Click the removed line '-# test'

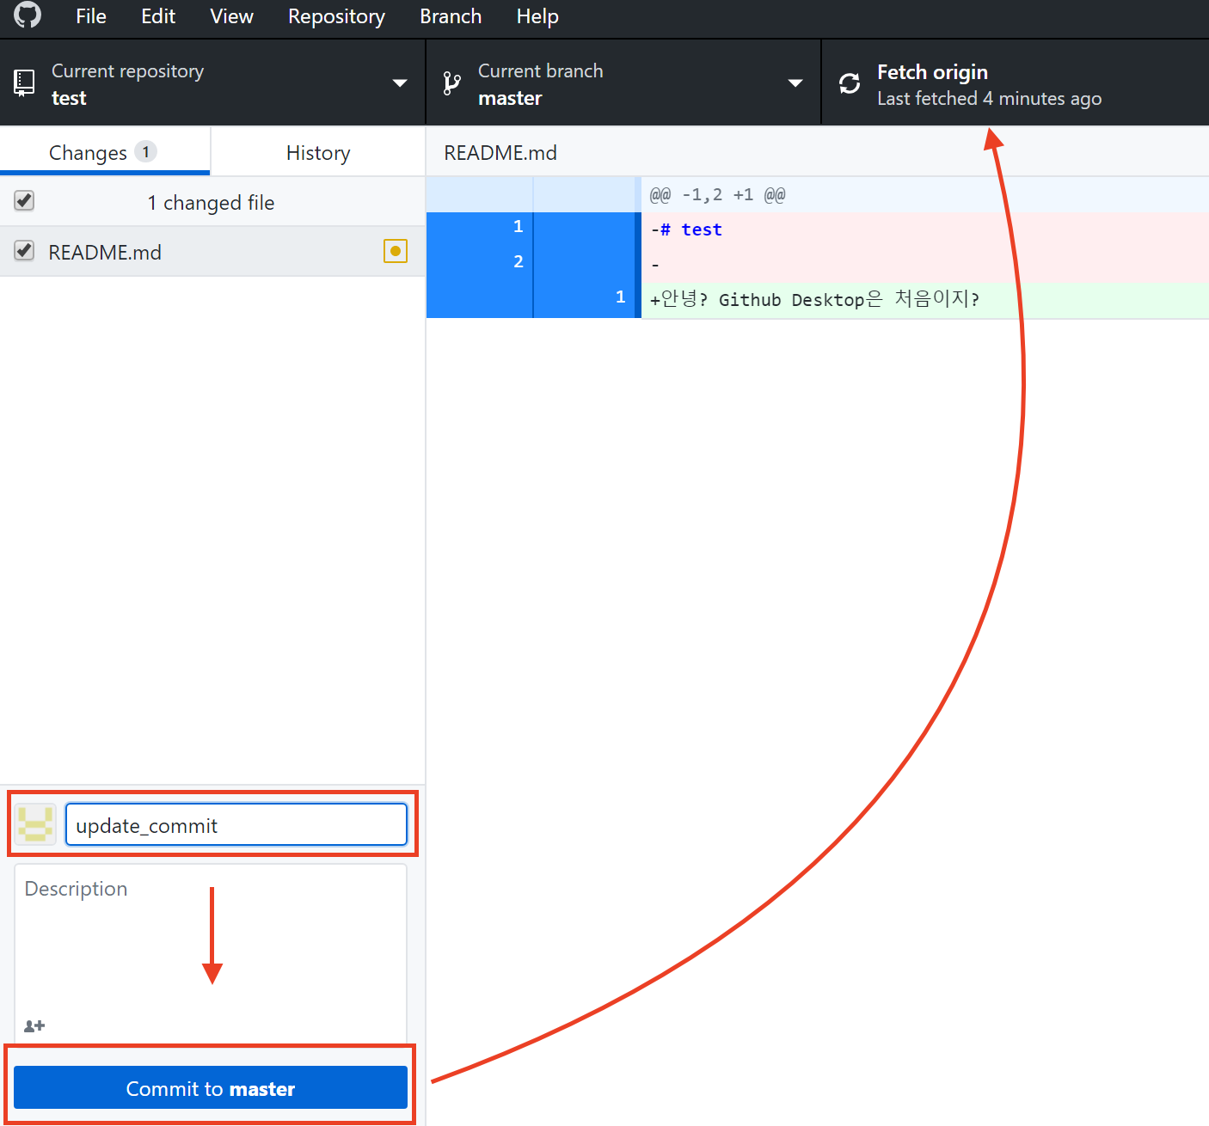point(686,229)
